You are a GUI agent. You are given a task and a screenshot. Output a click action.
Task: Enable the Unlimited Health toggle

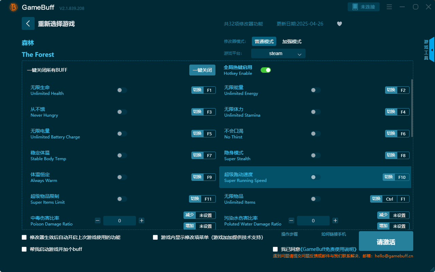122,90
